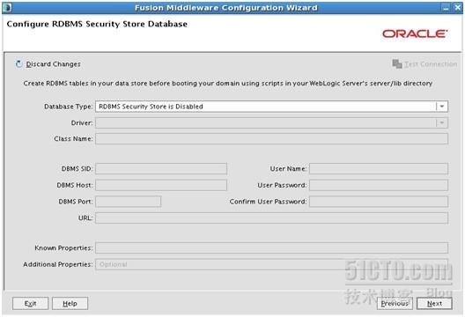Viewport: 465px width, 317px height.
Task: Proceed with the Next button
Action: point(434,304)
